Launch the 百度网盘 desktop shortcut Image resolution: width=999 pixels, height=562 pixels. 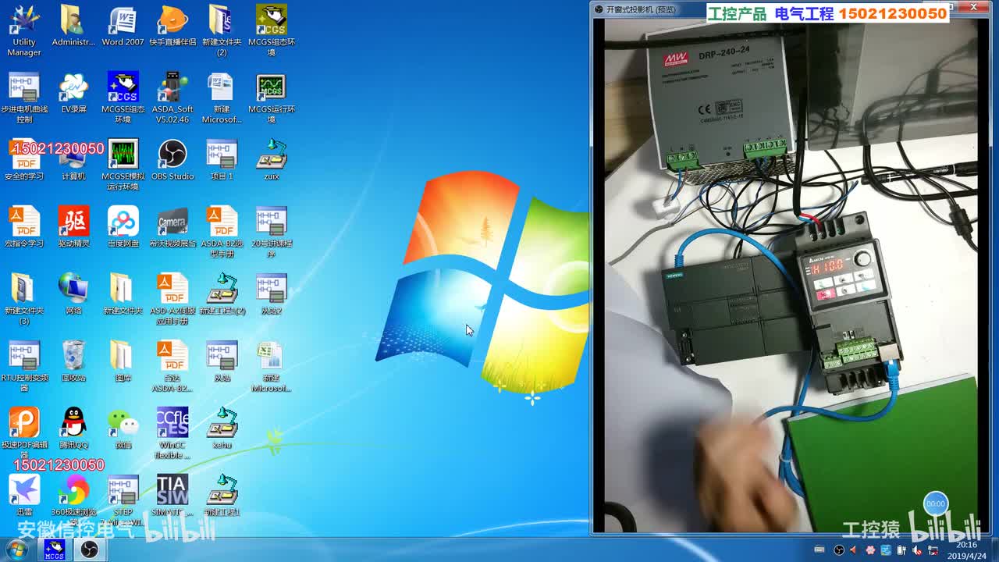(123, 228)
